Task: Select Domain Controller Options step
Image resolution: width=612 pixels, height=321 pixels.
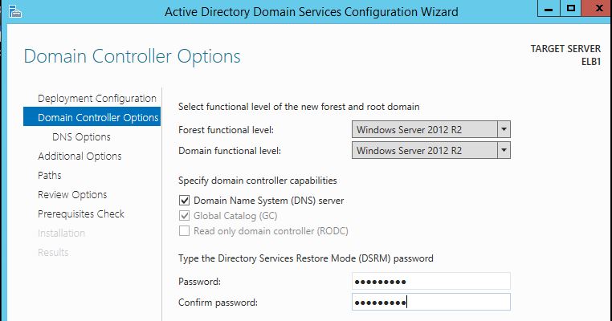Action: [92, 116]
